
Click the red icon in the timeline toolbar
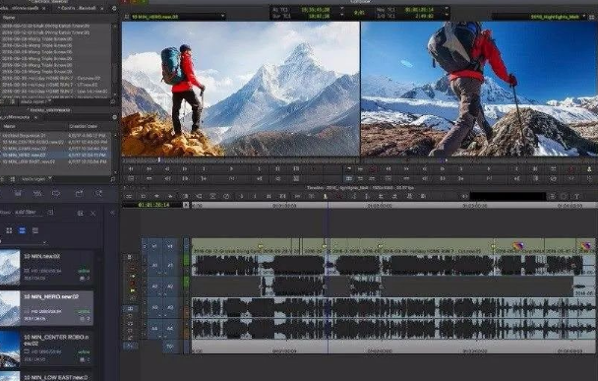338,196
